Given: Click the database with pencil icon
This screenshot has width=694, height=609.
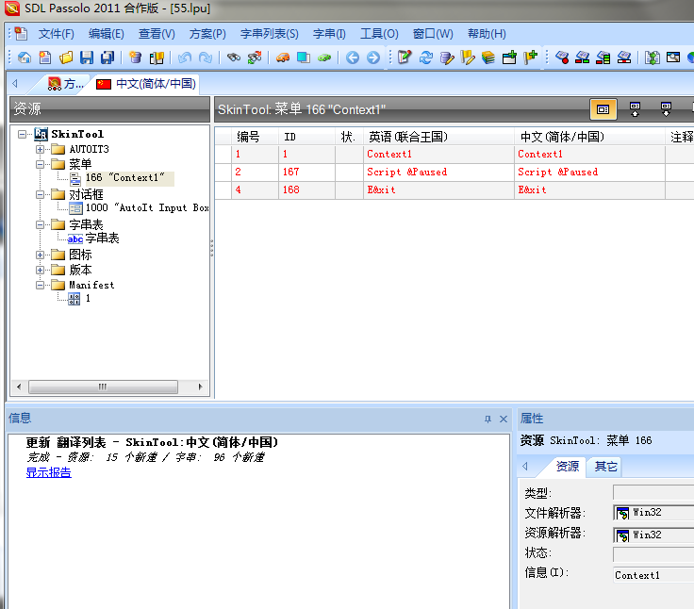Looking at the screenshot, I should tap(447, 58).
